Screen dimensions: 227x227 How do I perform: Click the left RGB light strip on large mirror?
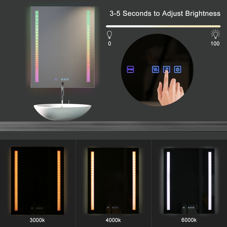pyautogui.click(x=37, y=46)
